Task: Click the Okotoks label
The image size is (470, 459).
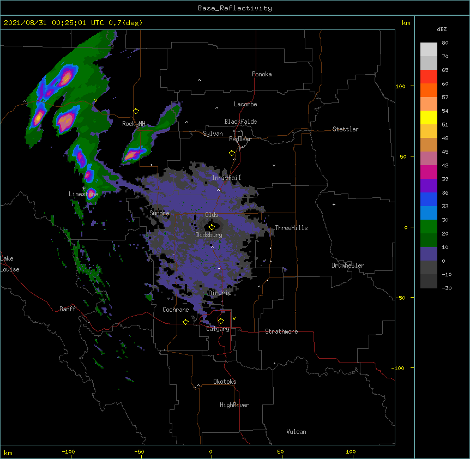Action: pyautogui.click(x=225, y=382)
